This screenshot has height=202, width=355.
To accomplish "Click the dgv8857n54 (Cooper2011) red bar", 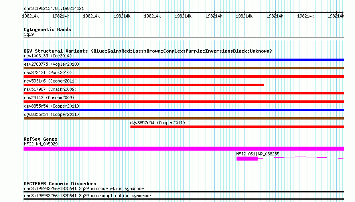I will [x=237, y=127].
